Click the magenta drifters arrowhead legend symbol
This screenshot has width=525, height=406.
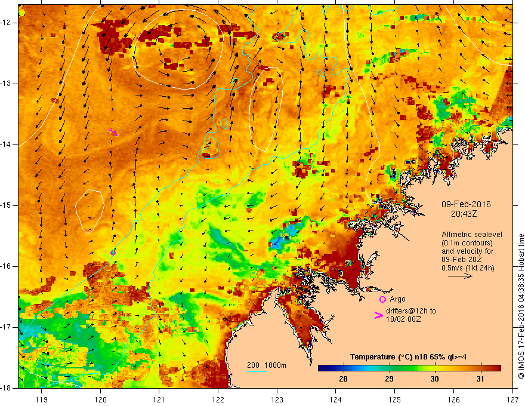[378, 315]
